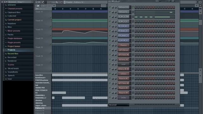Click the Soundfonts folder icon

[x=6, y=72]
